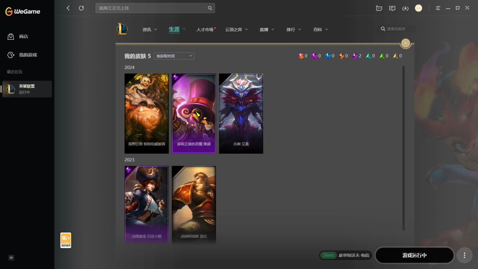The height and width of the screenshot is (269, 478).
Task: Open the 百科 tab
Action: [x=318, y=30]
